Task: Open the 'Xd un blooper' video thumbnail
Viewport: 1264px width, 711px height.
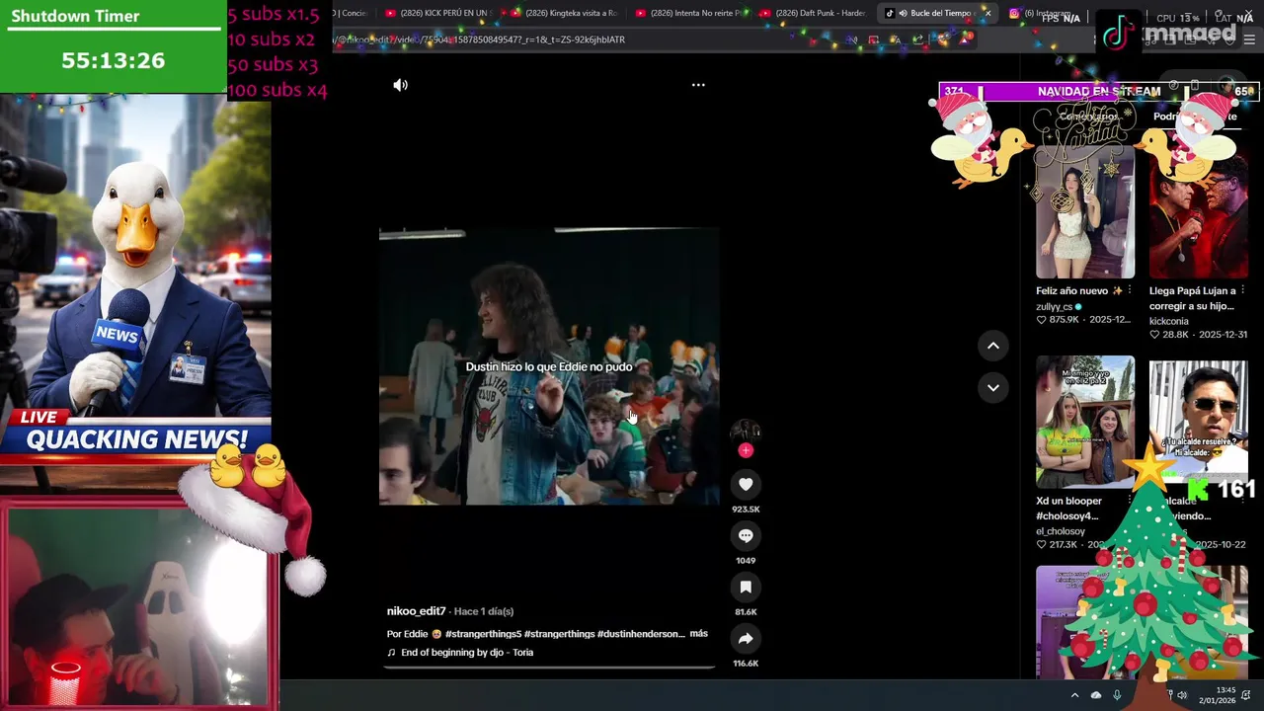Action: pos(1085,422)
